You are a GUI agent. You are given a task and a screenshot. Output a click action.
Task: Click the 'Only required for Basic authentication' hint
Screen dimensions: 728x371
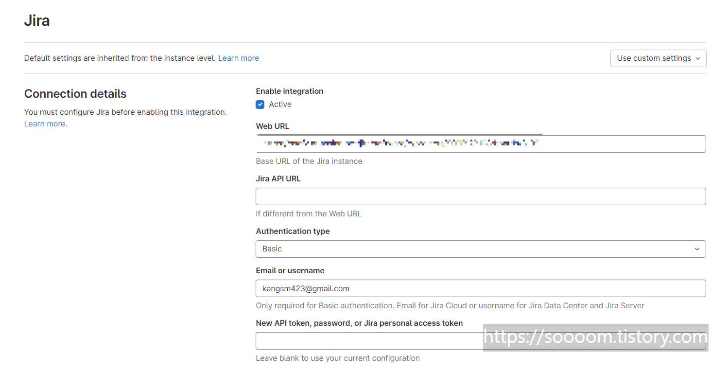coord(450,306)
